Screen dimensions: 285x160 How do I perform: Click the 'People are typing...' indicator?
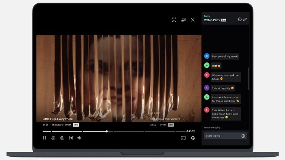(x=213, y=128)
